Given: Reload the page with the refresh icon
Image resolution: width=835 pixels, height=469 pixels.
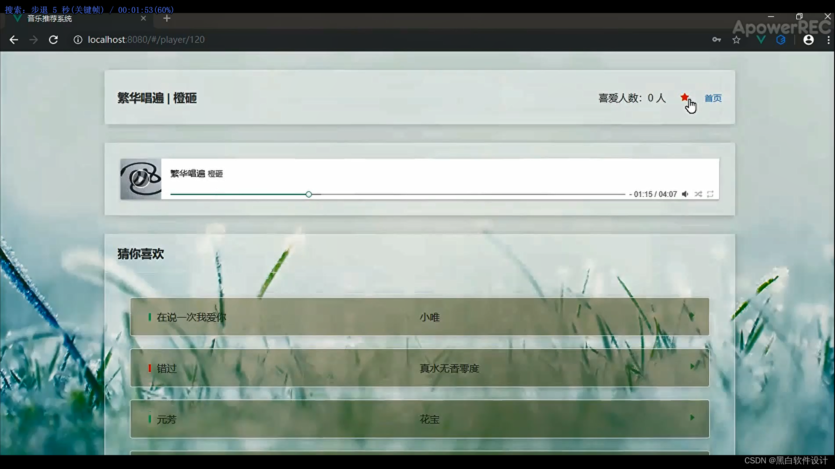Looking at the screenshot, I should (x=53, y=40).
